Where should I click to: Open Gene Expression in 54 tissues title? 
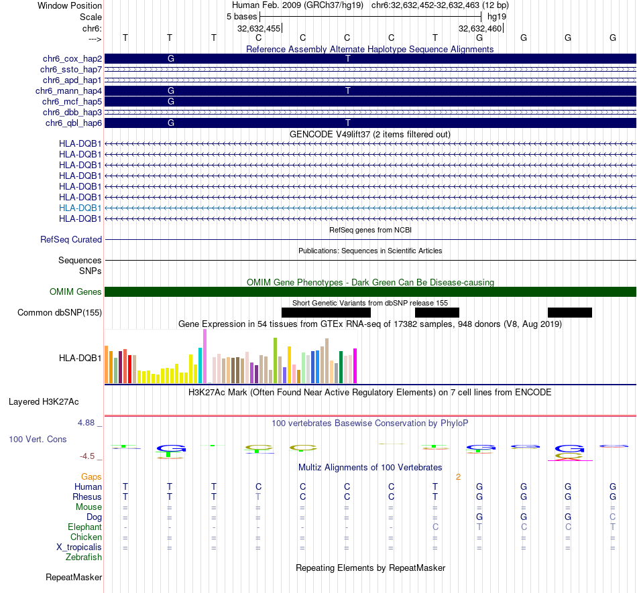point(370,324)
